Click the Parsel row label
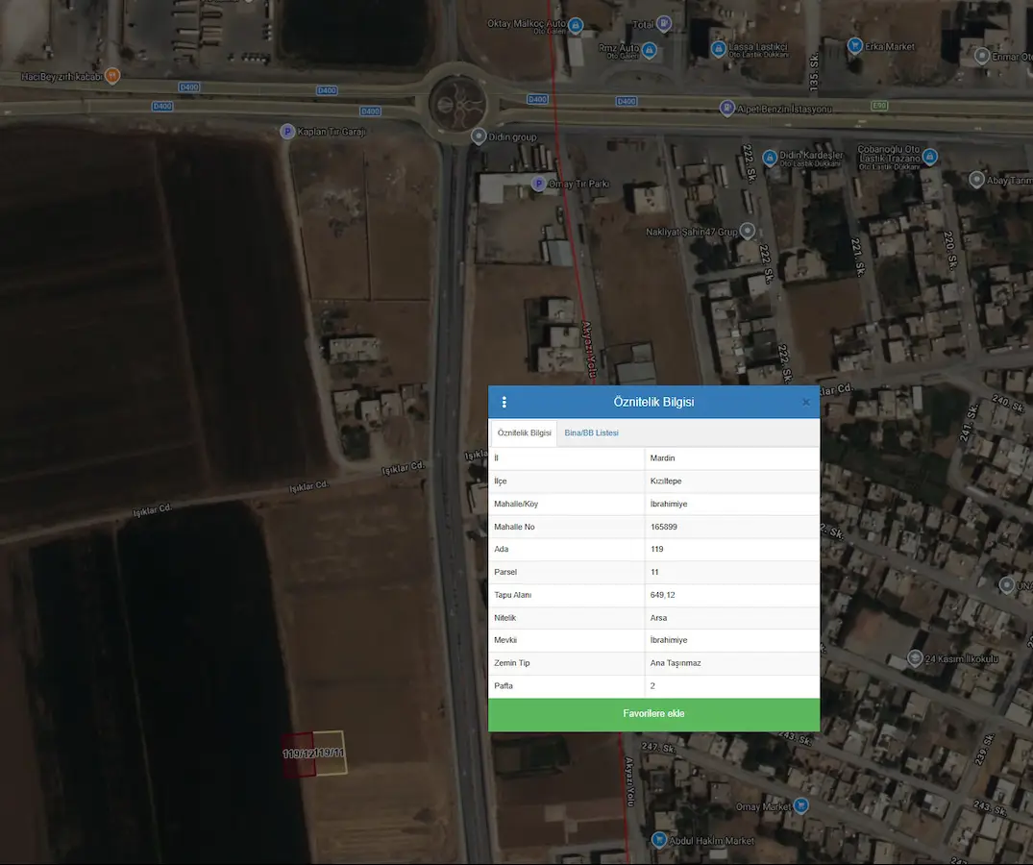 [505, 572]
